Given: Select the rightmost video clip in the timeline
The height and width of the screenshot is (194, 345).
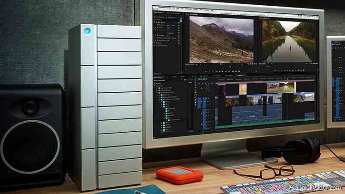Looking at the screenshot, I should coord(304,97).
